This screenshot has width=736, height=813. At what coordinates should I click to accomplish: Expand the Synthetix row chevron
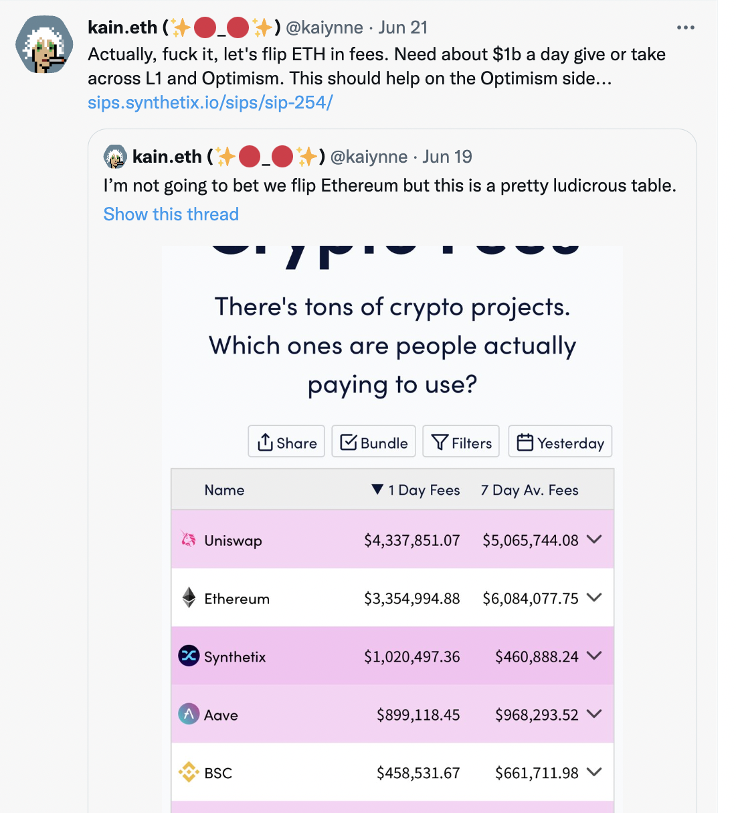coord(595,656)
